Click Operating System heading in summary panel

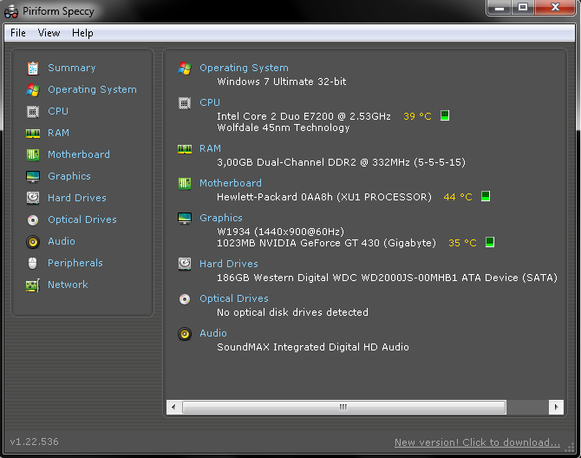(x=244, y=68)
